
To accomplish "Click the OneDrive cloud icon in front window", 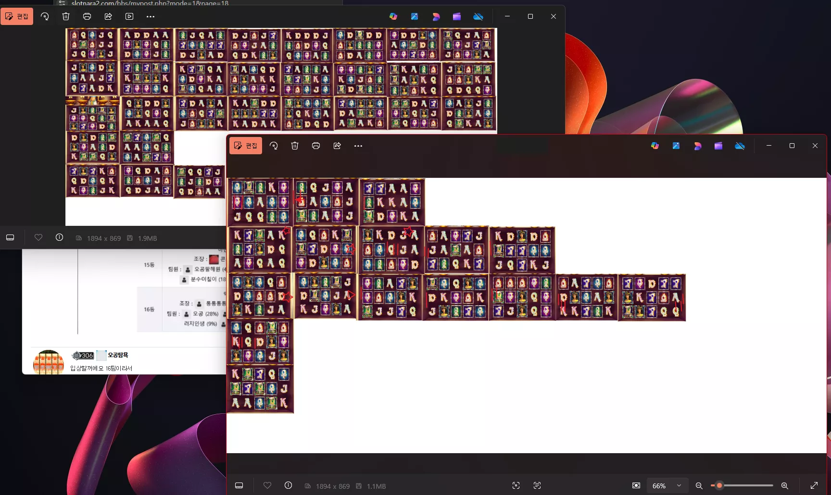I will [740, 146].
